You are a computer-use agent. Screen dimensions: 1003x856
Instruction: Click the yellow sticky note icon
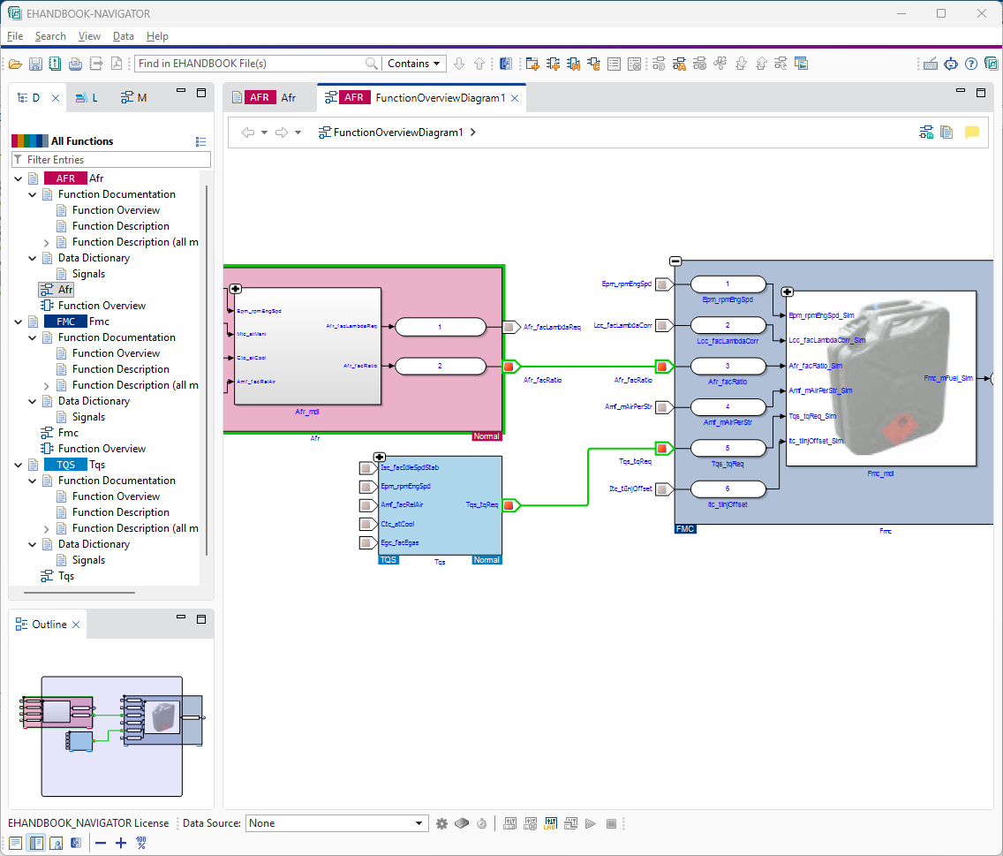pyautogui.click(x=971, y=133)
